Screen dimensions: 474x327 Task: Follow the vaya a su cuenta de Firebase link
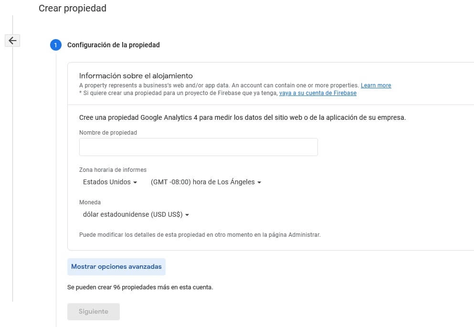tap(317, 93)
